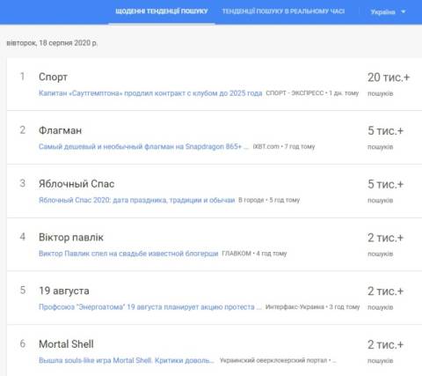Select the 19 августа trending search
Viewport: 422px width, 376px height.
click(64, 291)
